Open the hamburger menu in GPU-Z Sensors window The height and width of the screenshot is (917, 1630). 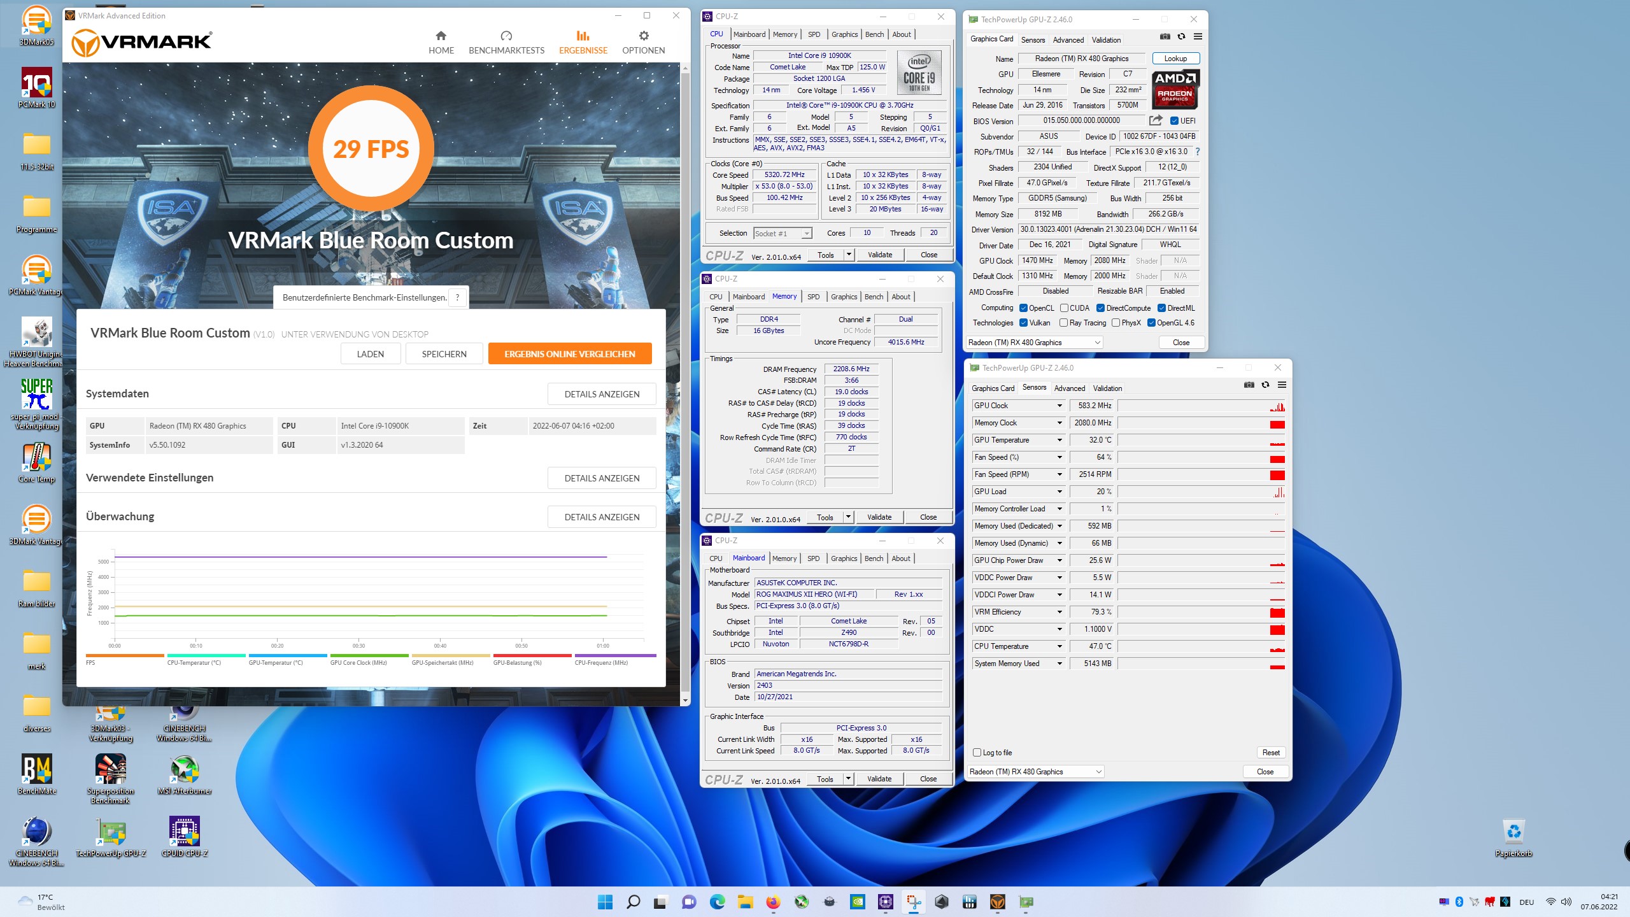(1282, 385)
